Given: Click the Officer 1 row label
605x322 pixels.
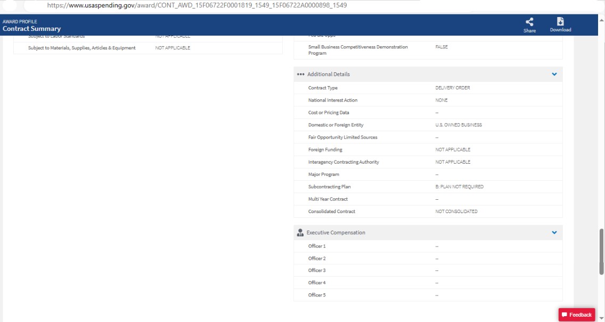Looking at the screenshot, I should click(317, 246).
